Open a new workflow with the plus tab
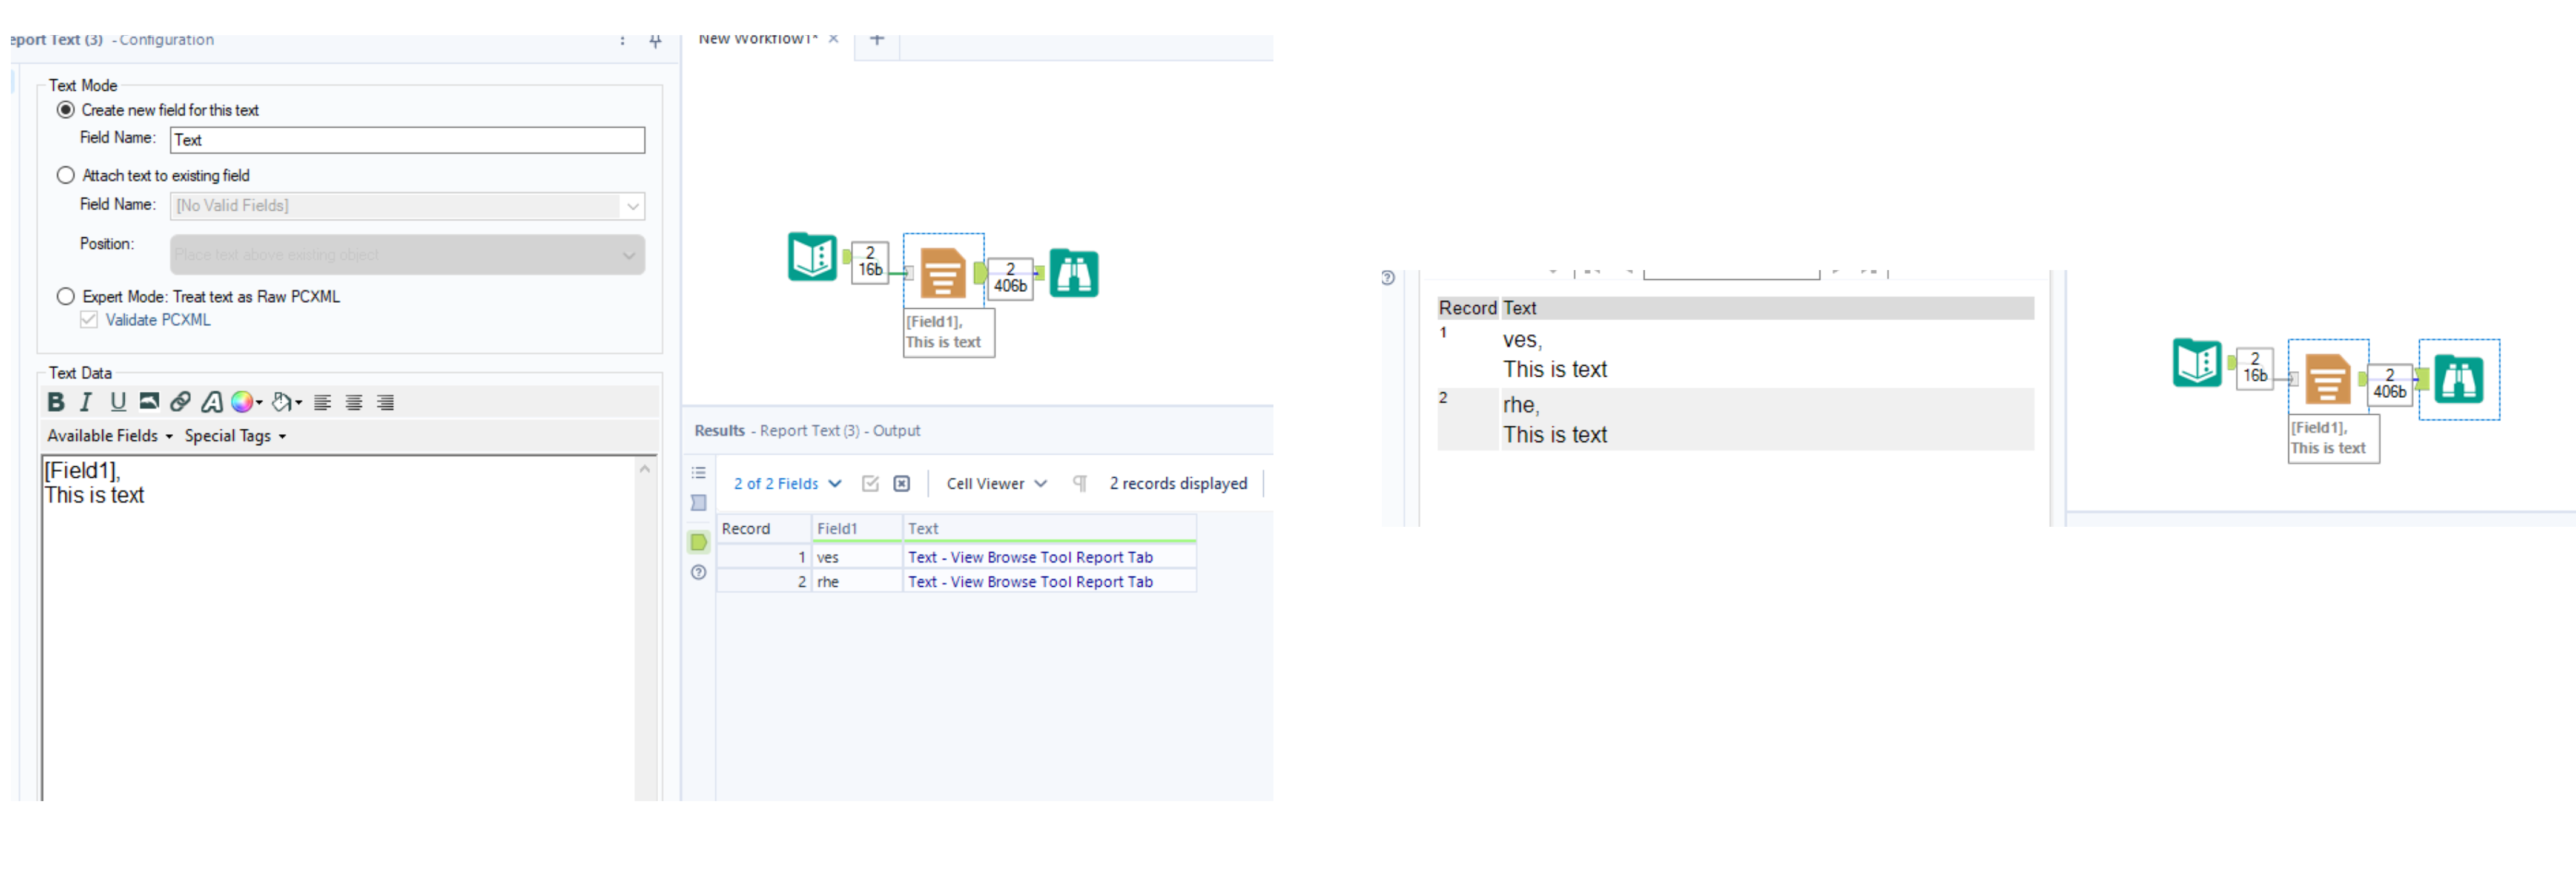2576x878 pixels. pyautogui.click(x=876, y=39)
